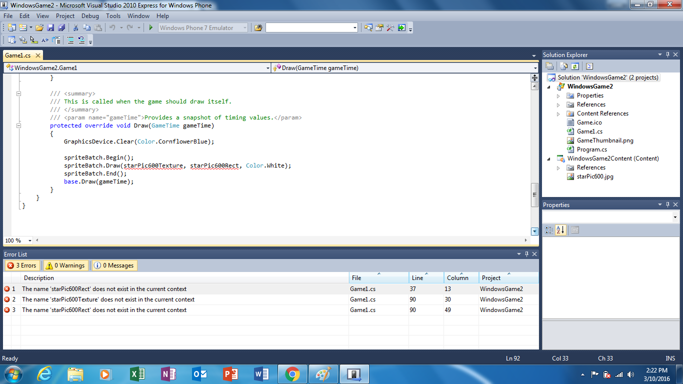Viewport: 683px width, 384px height.
Task: Open Internet Explorer from the taskbar
Action: (44, 374)
